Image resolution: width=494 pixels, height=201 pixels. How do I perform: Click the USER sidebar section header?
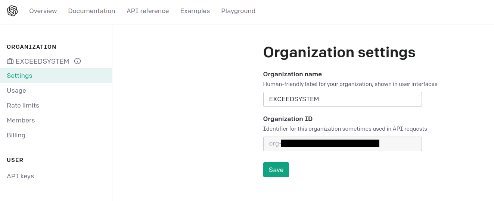[15, 160]
